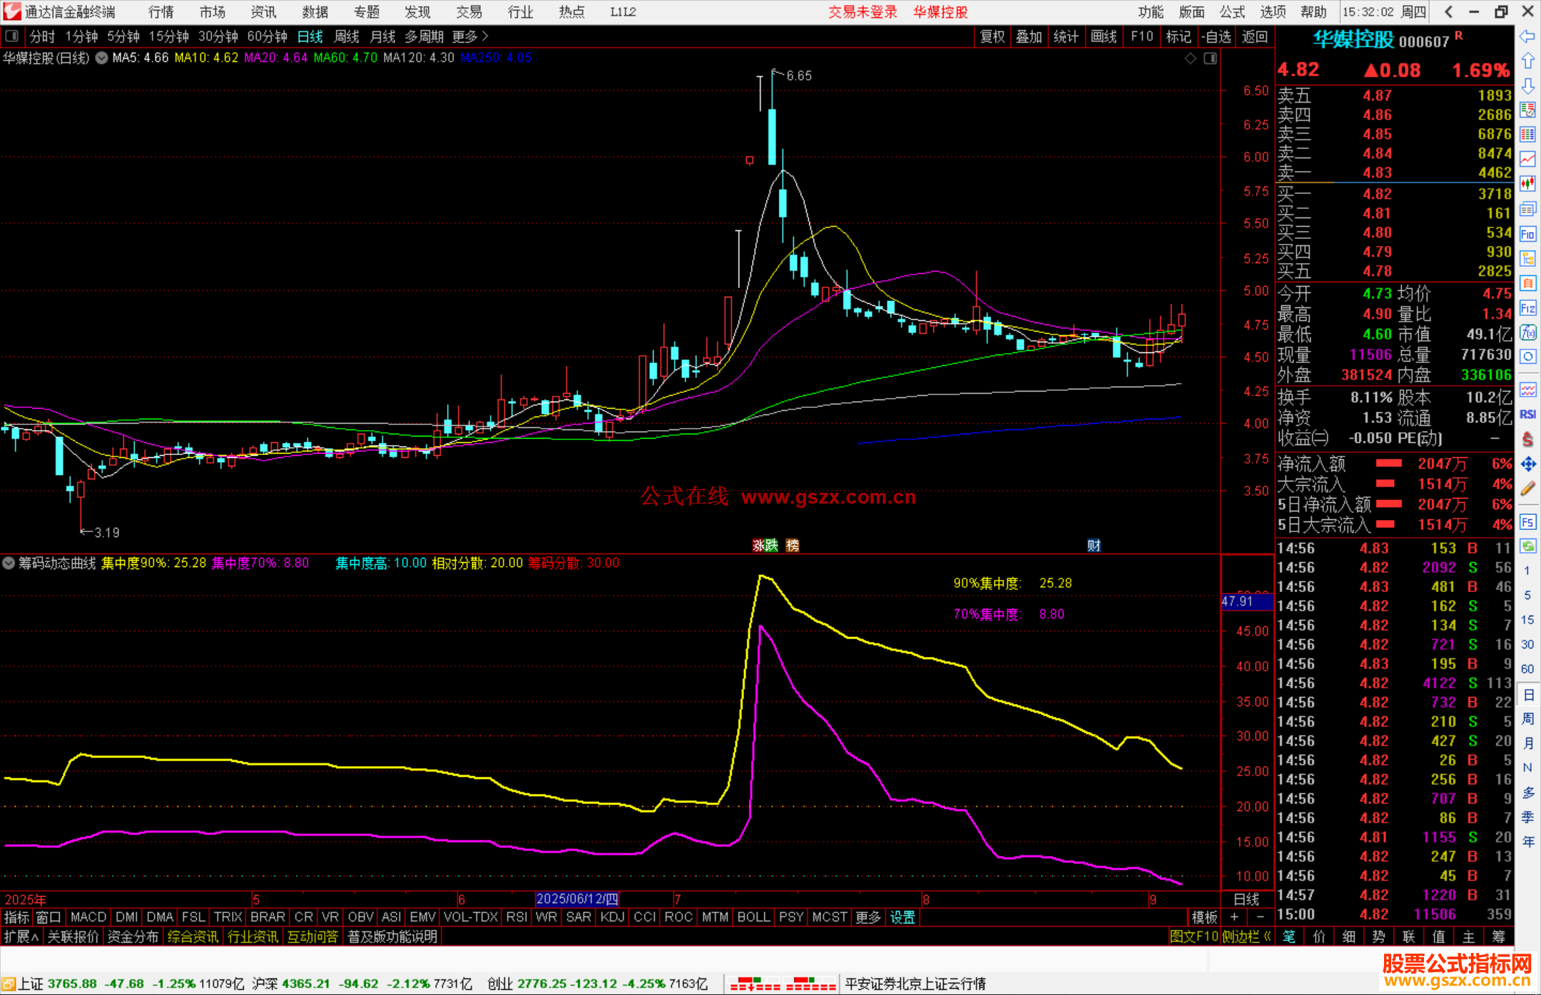Screen dimensions: 1541x995
Task: Select the blue four-way move arrows icon
Action: (1527, 464)
